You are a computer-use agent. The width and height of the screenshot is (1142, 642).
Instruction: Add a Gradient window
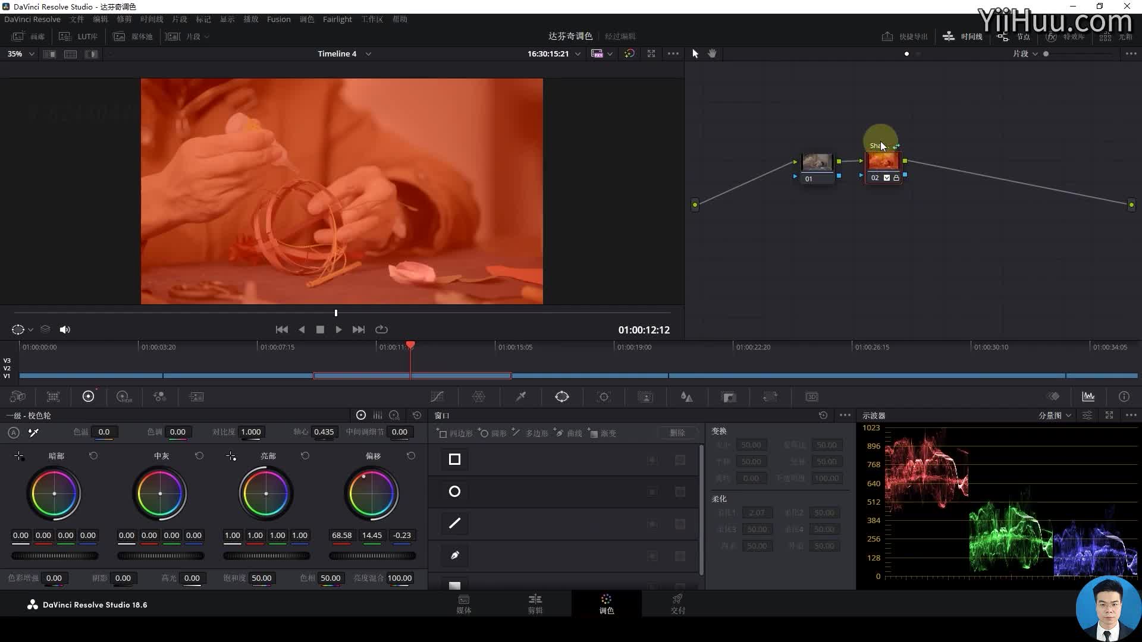point(602,433)
